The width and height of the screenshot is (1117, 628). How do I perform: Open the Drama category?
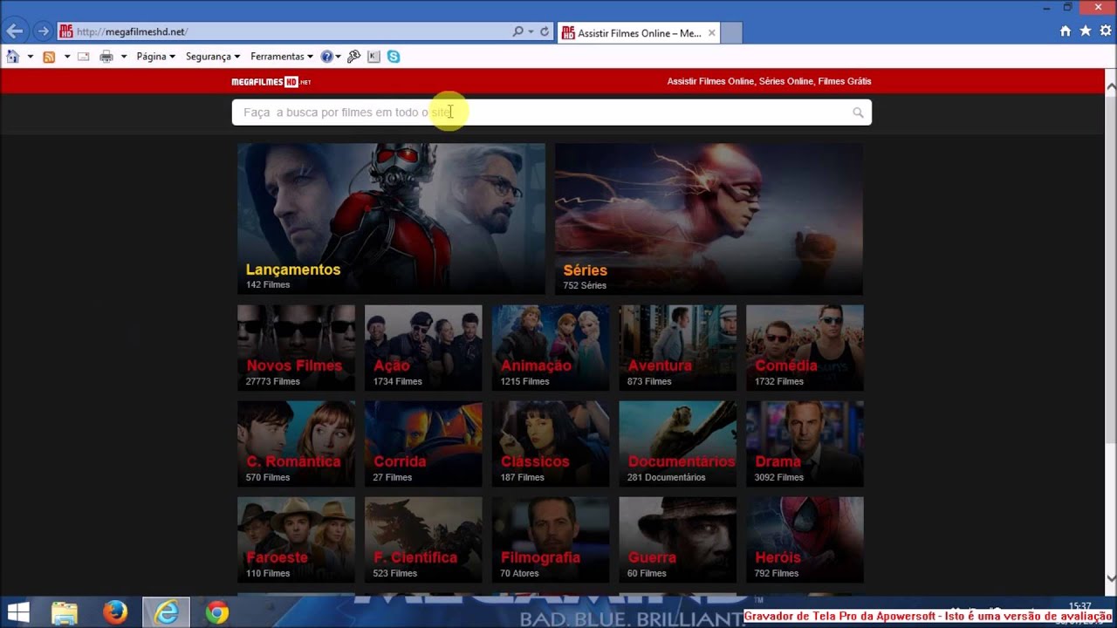click(x=805, y=443)
